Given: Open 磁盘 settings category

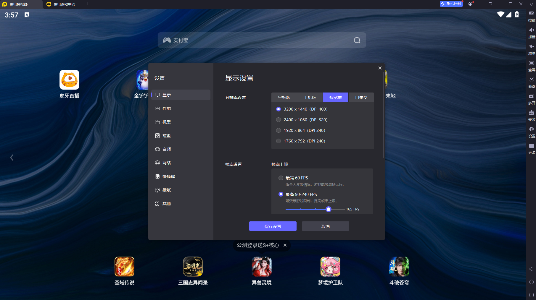Looking at the screenshot, I should (x=181, y=136).
